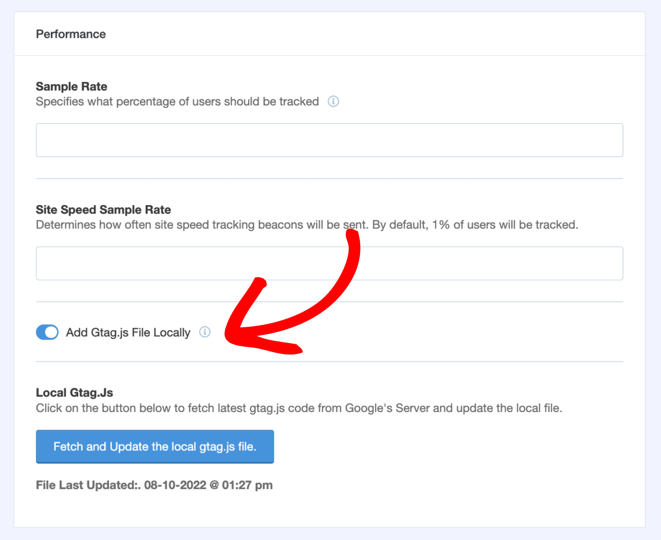Click the divider line below Sample Rate field

pyautogui.click(x=329, y=178)
